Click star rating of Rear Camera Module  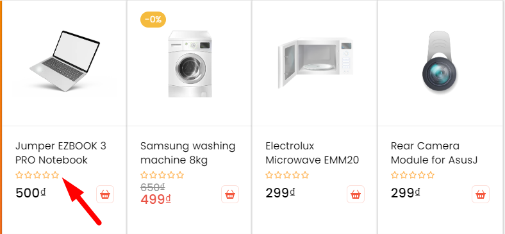click(413, 175)
